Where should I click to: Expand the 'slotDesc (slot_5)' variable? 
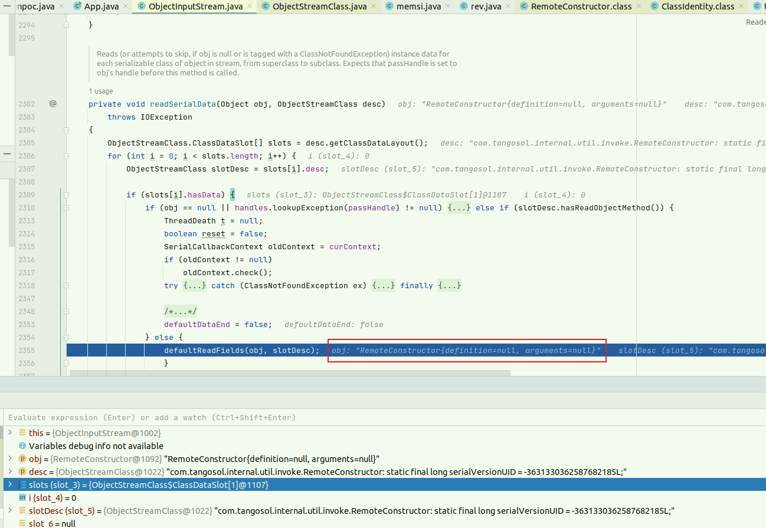10,510
